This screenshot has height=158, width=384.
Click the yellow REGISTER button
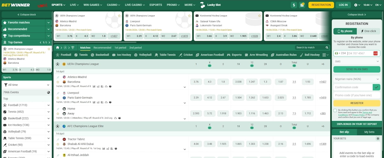tap(357, 103)
